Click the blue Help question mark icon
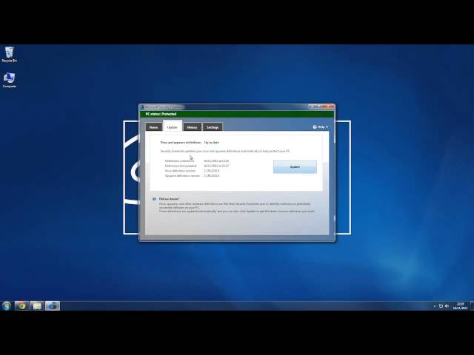The width and height of the screenshot is (474, 355). click(x=315, y=127)
